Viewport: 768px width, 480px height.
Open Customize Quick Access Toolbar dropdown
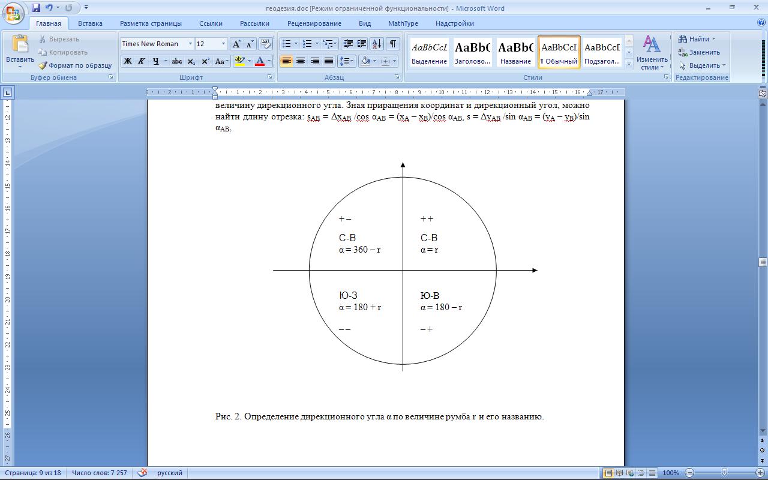(x=86, y=8)
